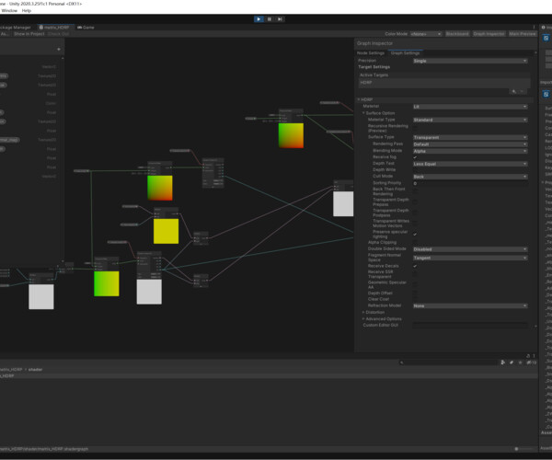Switch to the Node Settings tab
Viewport: 552px width, 460px height.
pyautogui.click(x=371, y=53)
